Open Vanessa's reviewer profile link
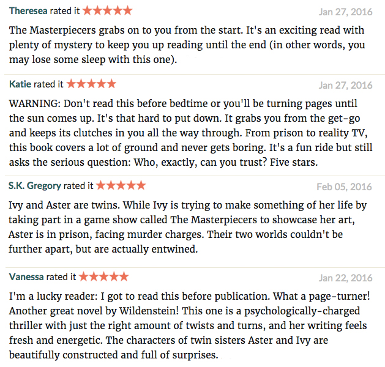The width and height of the screenshot is (385, 367). (26, 276)
